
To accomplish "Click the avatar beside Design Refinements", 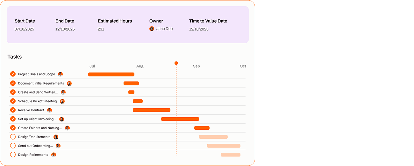I will point(54,155).
